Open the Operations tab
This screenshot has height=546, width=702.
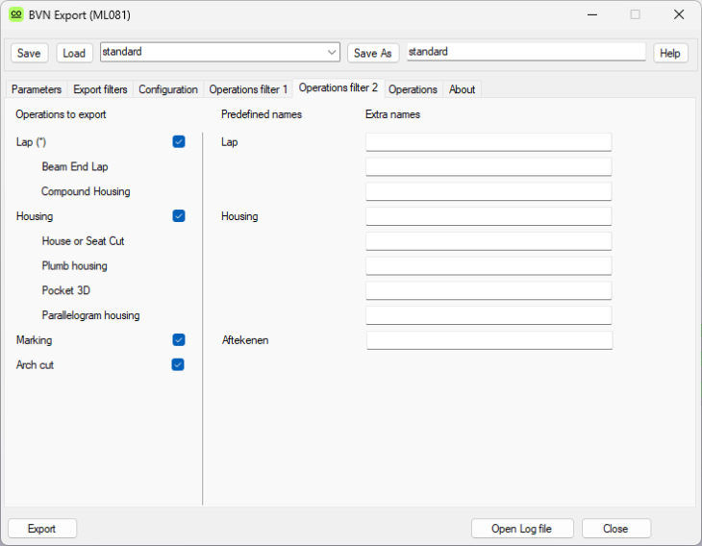(413, 89)
